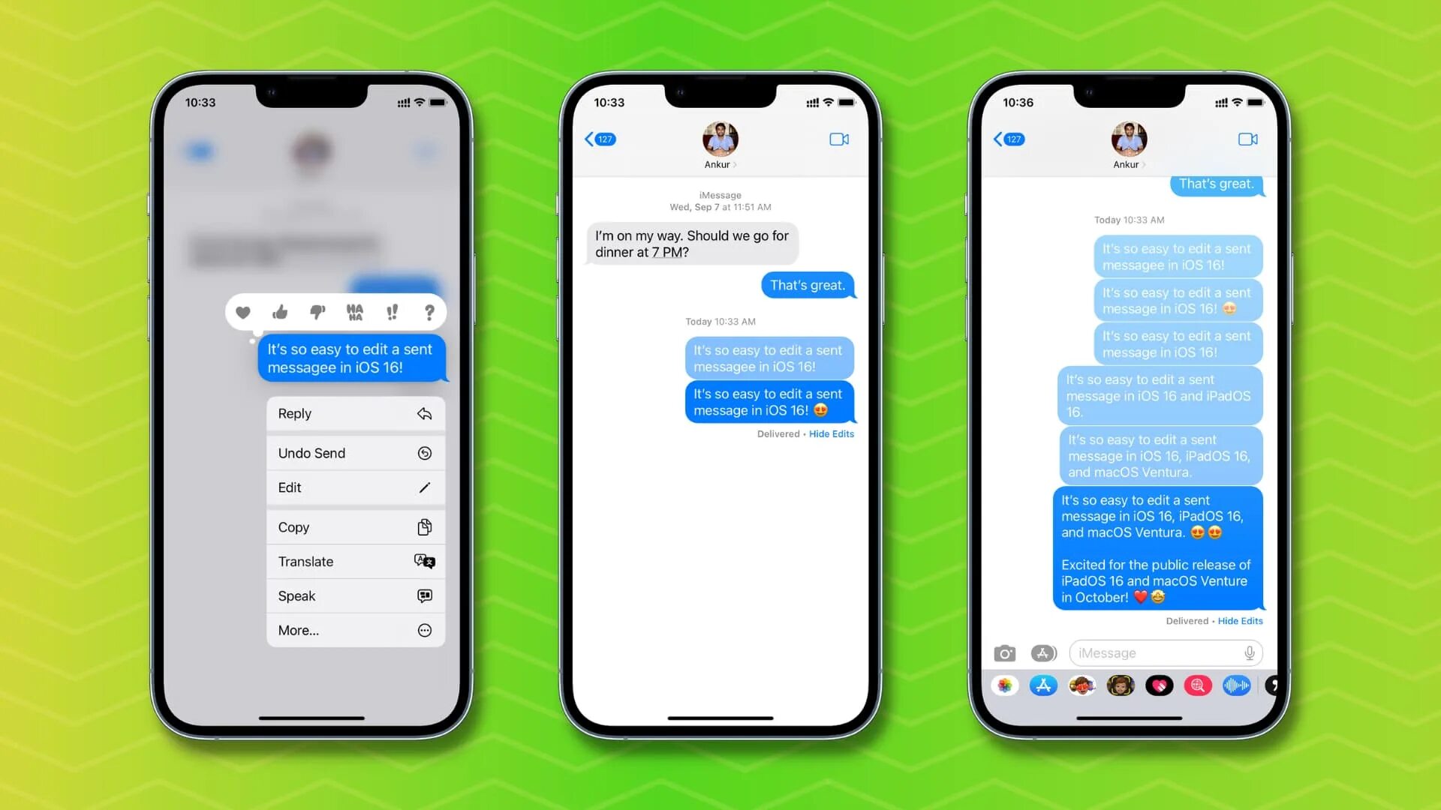Tap Hide Edits link on middle phone

point(832,433)
